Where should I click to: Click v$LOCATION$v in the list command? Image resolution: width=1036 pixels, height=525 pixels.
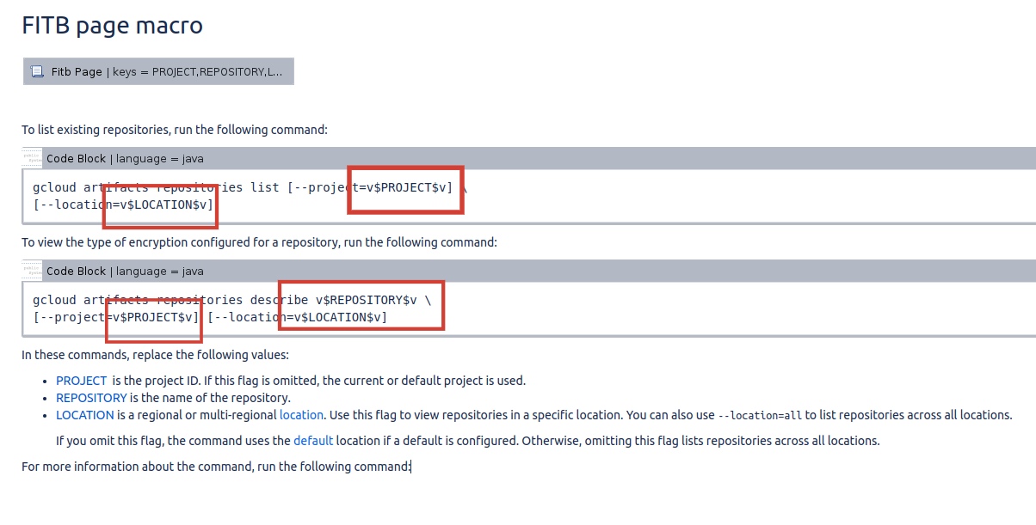point(163,205)
